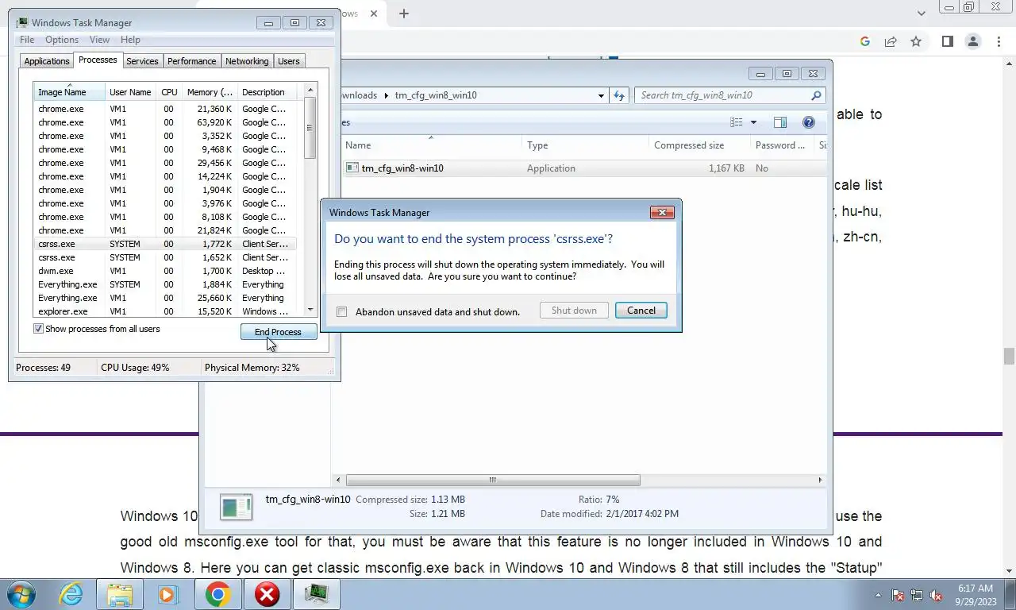Screen dimensions: 1016x610
Task: Sort processes by Memory column
Action: coord(210,92)
